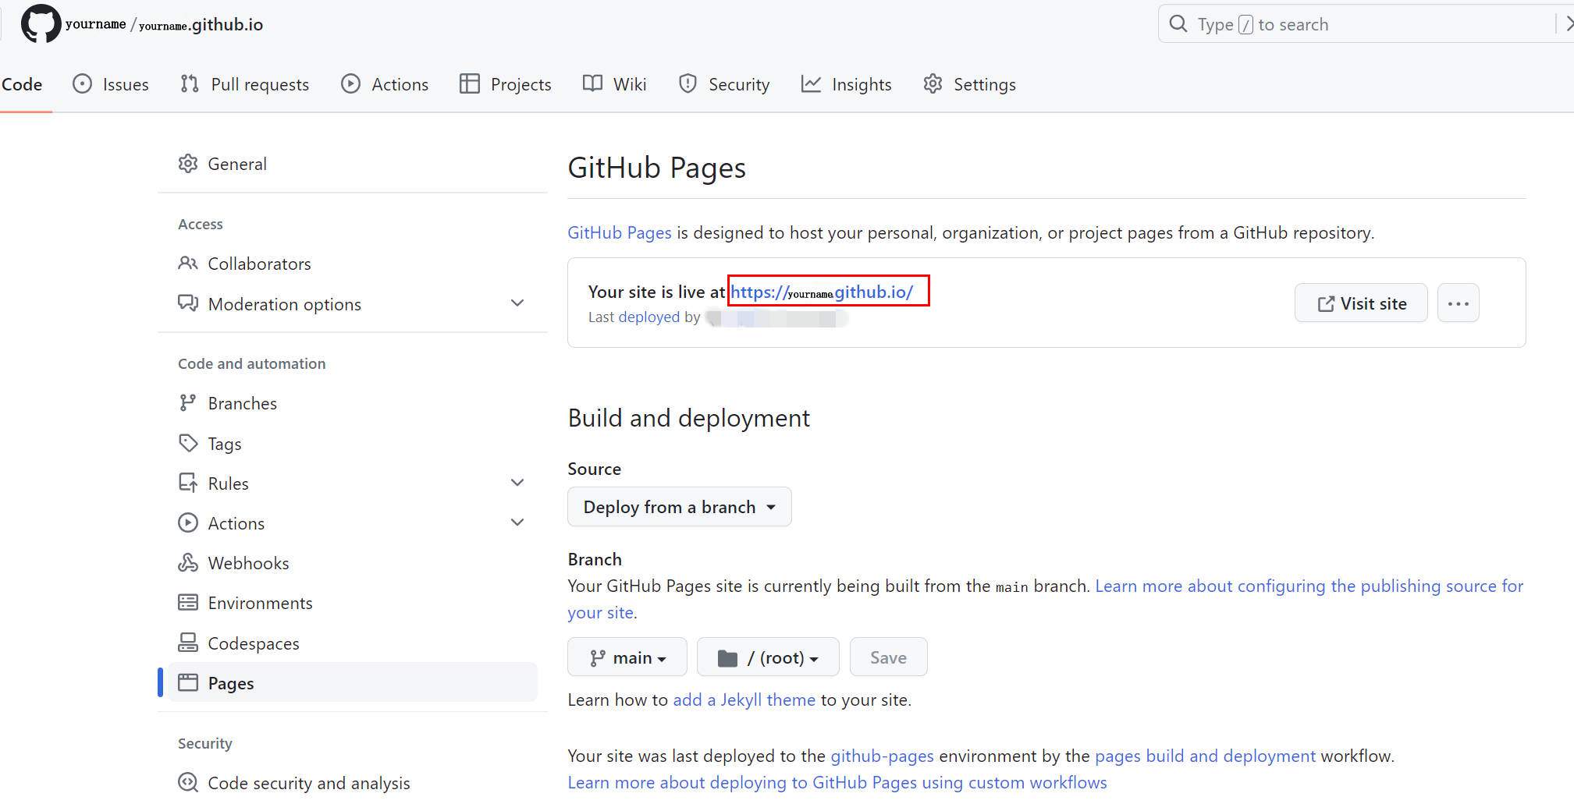Open Branches settings
The image size is (1574, 804).
coord(353,403)
